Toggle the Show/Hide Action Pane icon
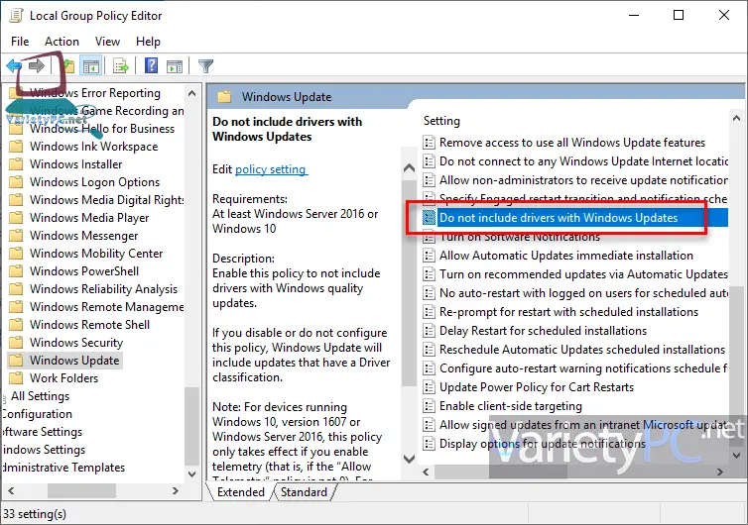Screen dimensions: 748x525 point(175,66)
